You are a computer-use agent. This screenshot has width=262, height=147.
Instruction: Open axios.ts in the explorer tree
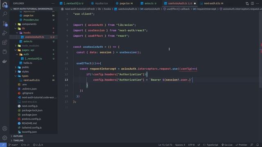(x=34, y=41)
